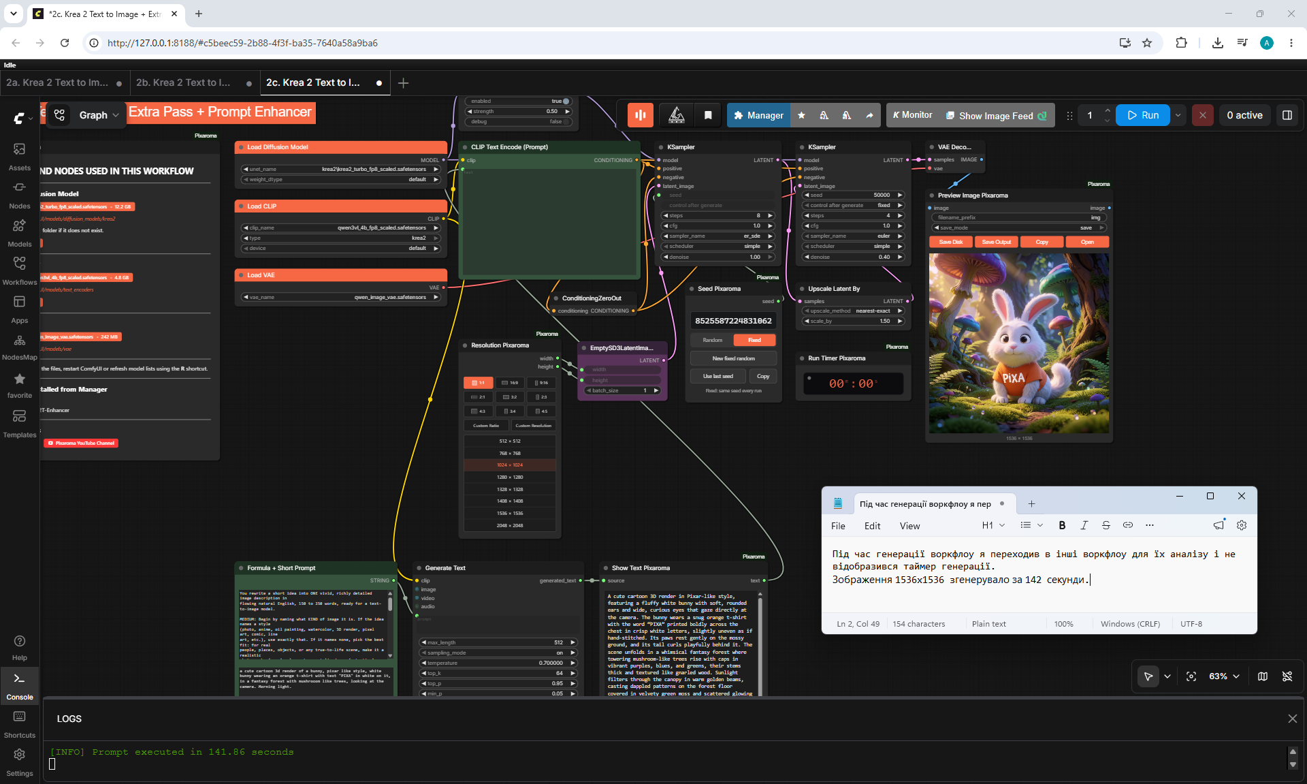This screenshot has height=784, width=1307.
Task: Open the unet_name model selector
Action: tap(341, 169)
